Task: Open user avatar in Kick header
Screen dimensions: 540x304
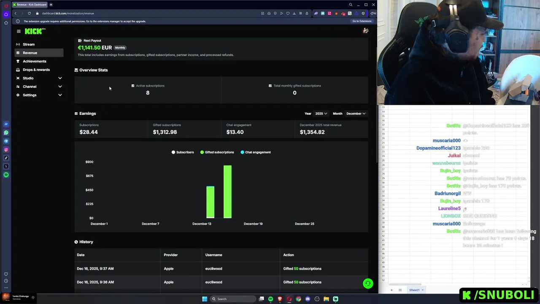Action: 366,31
